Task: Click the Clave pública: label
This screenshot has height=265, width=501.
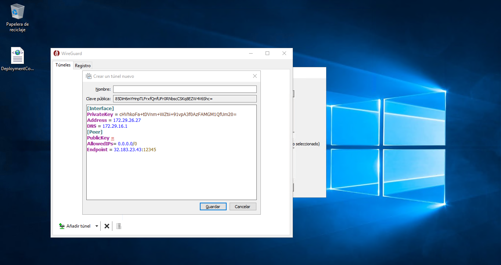Action: [x=98, y=99]
